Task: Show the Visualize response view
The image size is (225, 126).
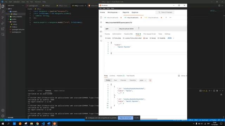Action: (133, 80)
